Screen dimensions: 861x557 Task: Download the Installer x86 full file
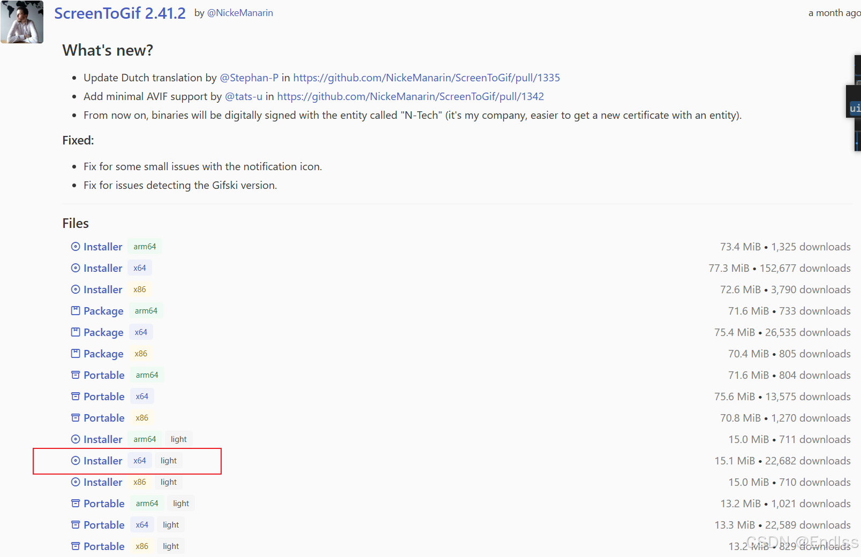[x=103, y=289]
